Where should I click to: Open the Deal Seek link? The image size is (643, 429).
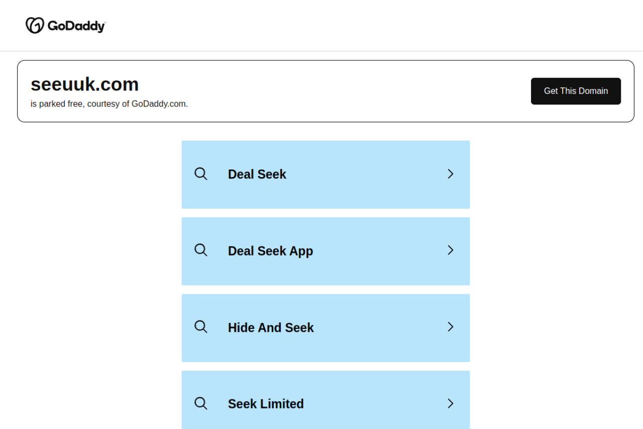257,174
